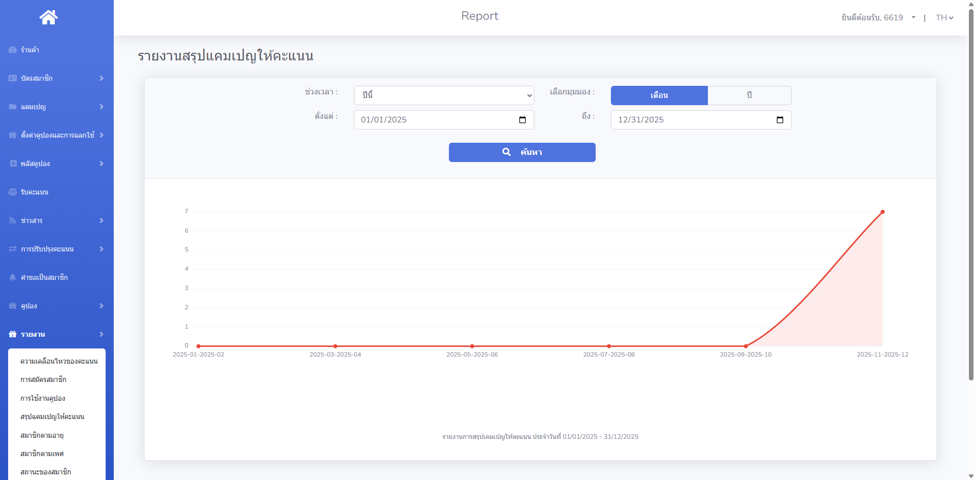Image resolution: width=975 pixels, height=480 pixels.
Task: Expand the คูปอง menu chevron
Action: [x=102, y=306]
